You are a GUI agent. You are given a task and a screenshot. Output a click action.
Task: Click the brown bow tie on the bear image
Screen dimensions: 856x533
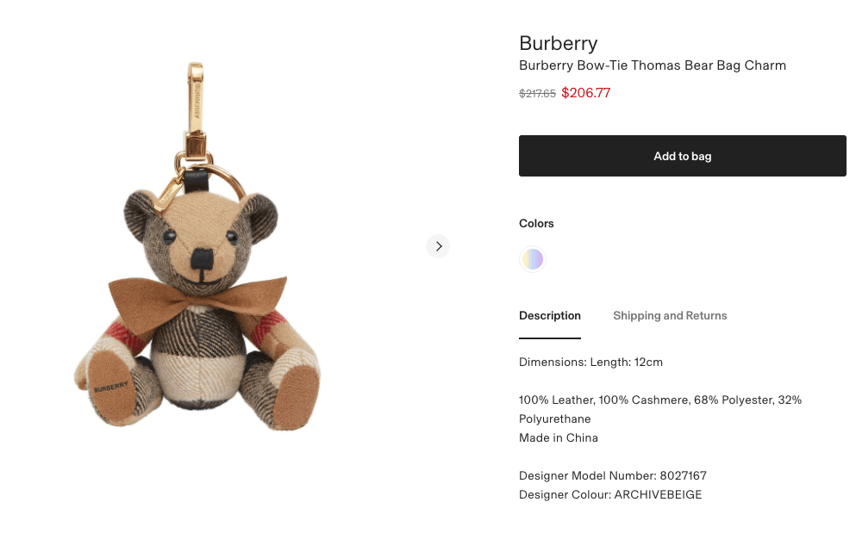(197, 299)
